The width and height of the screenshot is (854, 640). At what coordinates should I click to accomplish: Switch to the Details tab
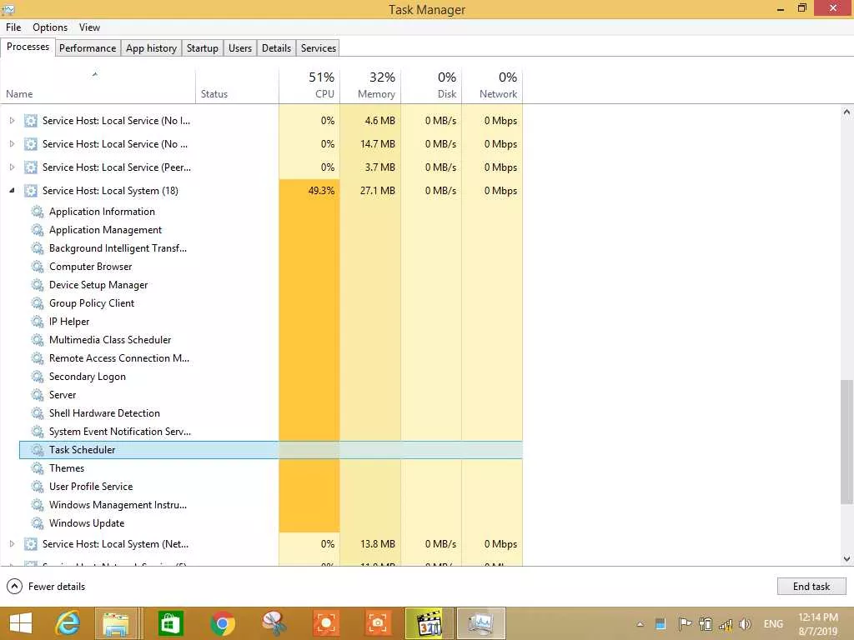(277, 48)
